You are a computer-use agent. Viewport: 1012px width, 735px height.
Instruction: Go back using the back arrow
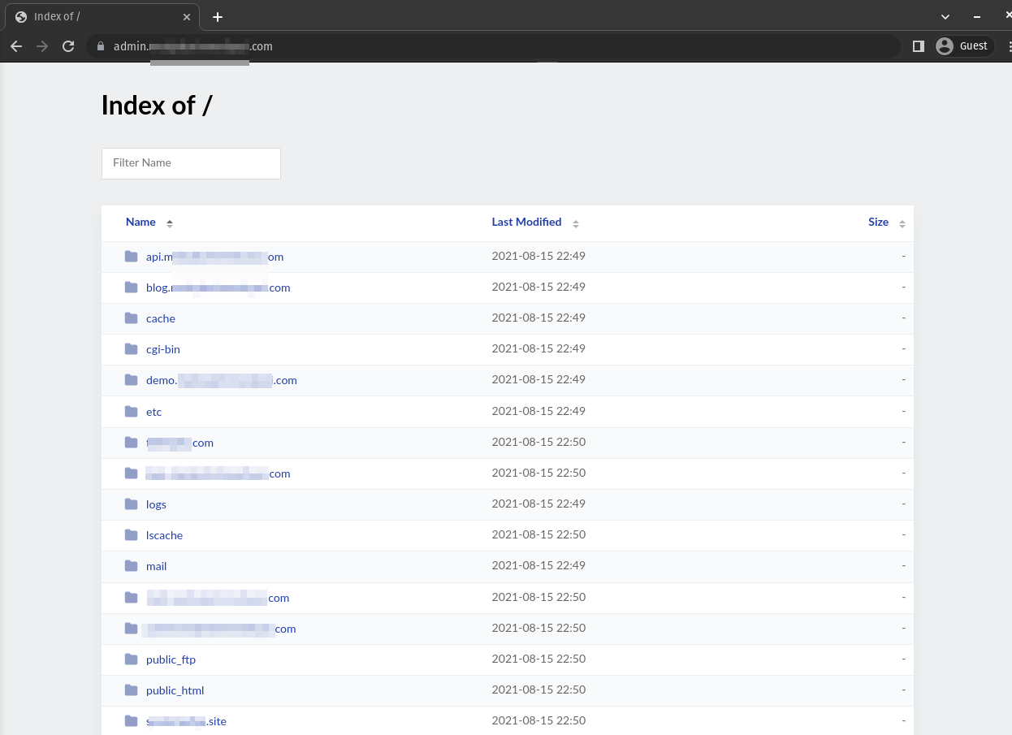click(x=16, y=46)
